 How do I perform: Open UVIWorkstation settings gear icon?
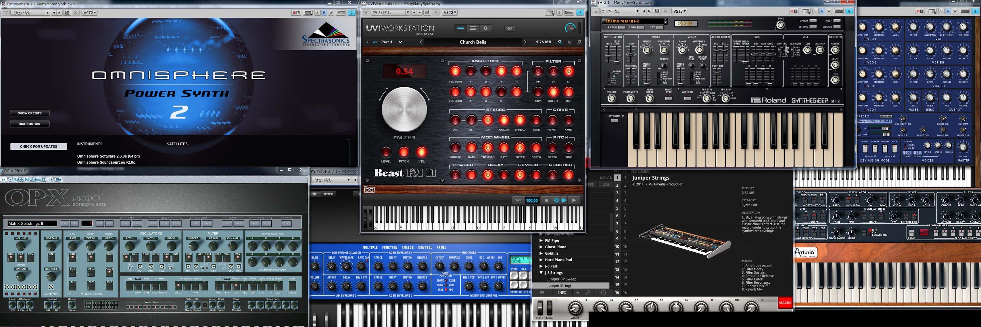tap(485, 28)
